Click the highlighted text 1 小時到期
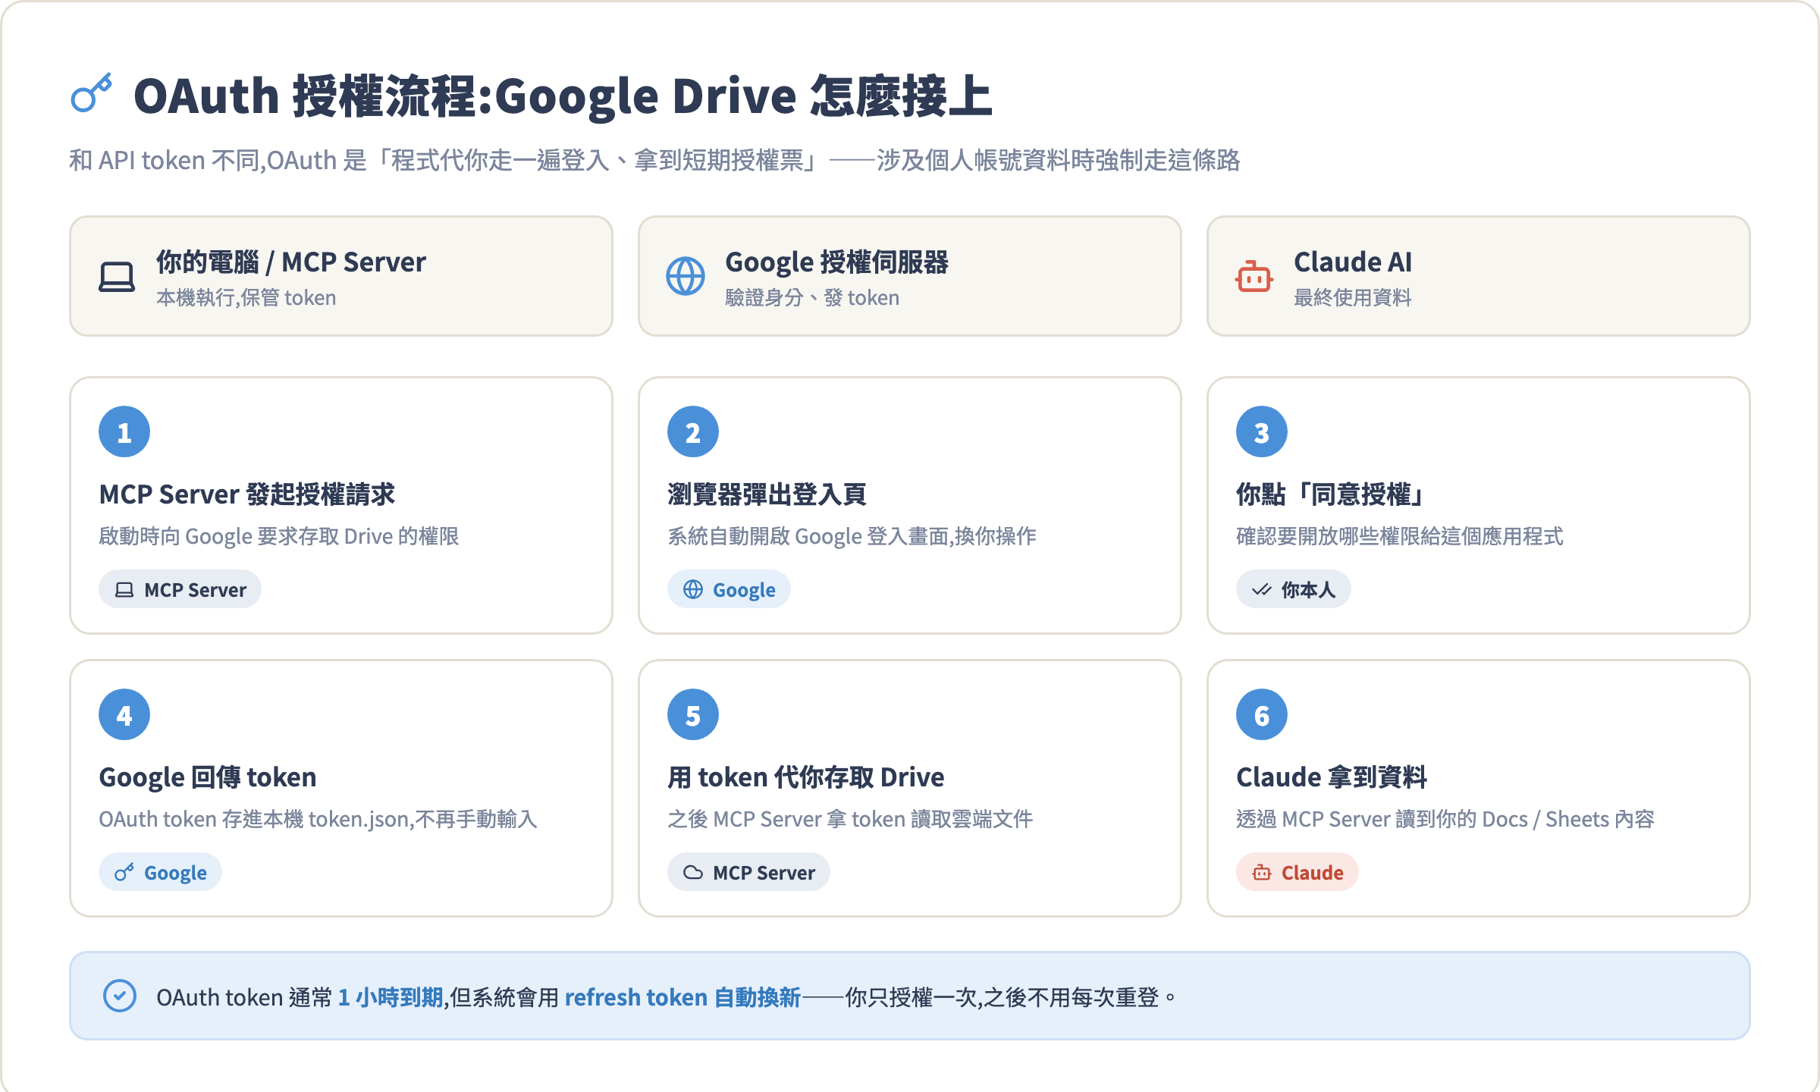Viewport: 1820px width, 1092px height. coord(390,997)
